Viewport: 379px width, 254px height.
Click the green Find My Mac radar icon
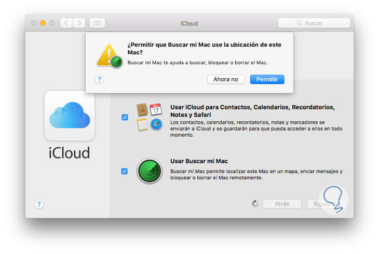point(150,171)
